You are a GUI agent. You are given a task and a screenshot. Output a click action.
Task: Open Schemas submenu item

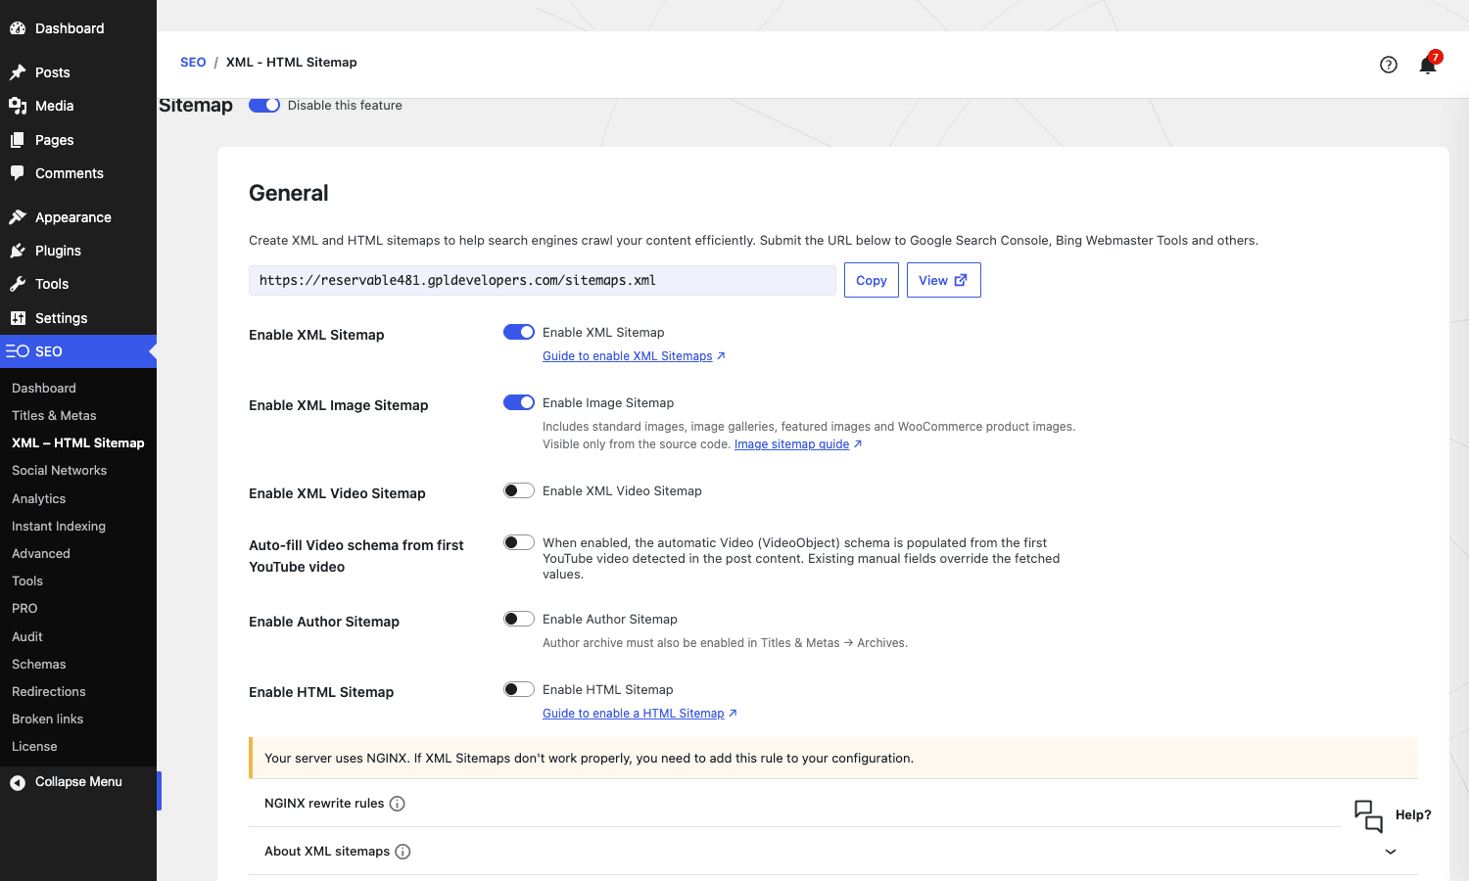[38, 665]
